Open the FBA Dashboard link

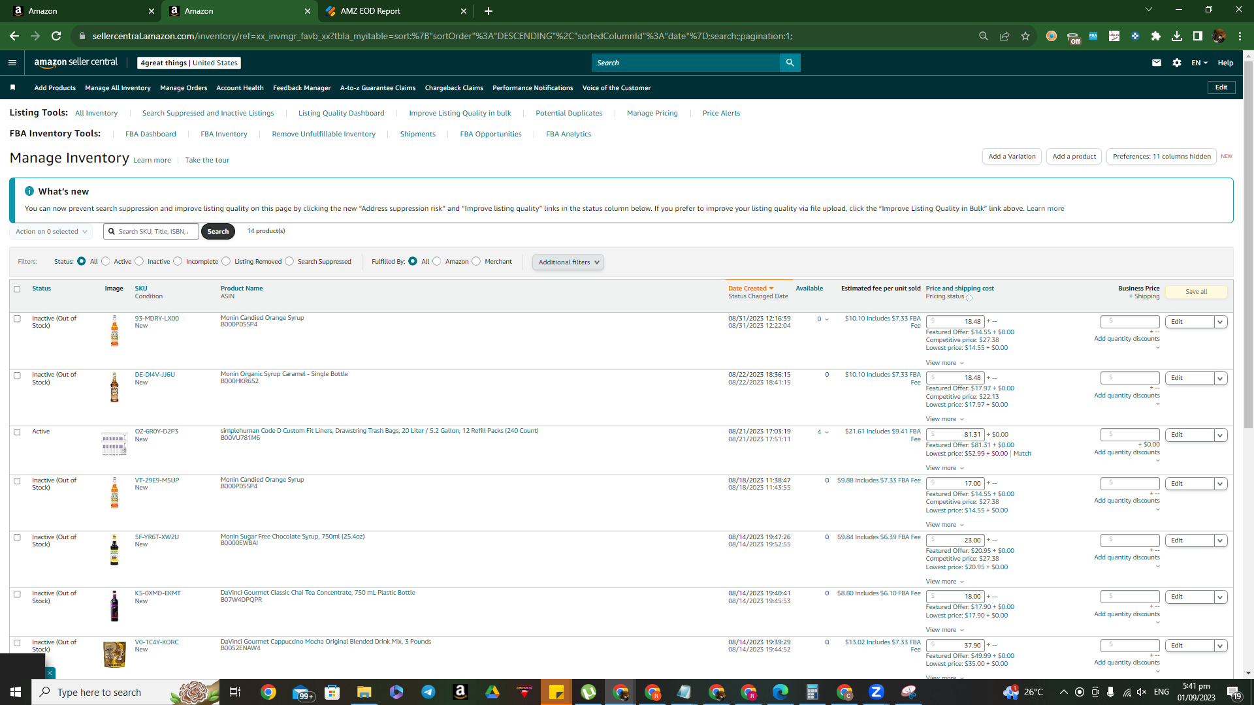click(x=151, y=134)
